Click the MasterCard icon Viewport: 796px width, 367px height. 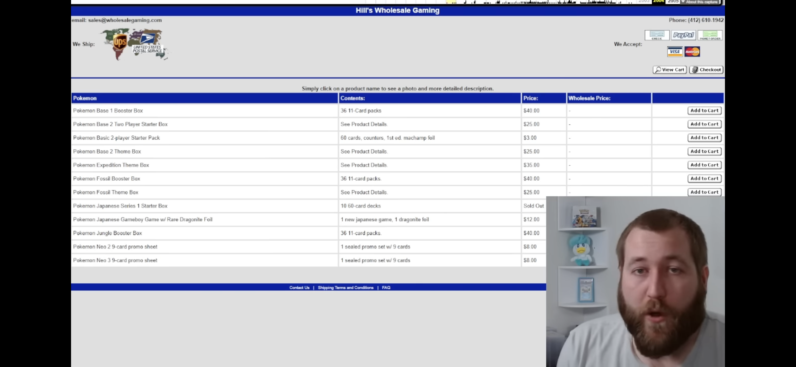[x=692, y=51]
